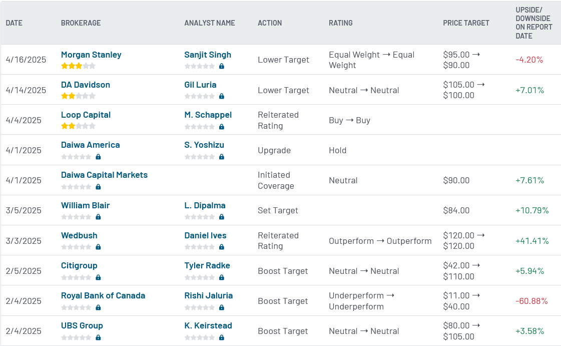The width and height of the screenshot is (561, 346).
Task: Open the DA Davidson brokerage link
Action: tap(86, 85)
